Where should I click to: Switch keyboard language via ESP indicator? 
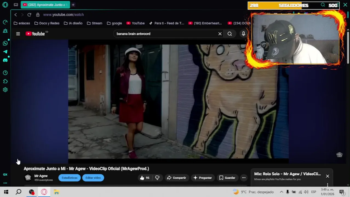pyautogui.click(x=314, y=192)
